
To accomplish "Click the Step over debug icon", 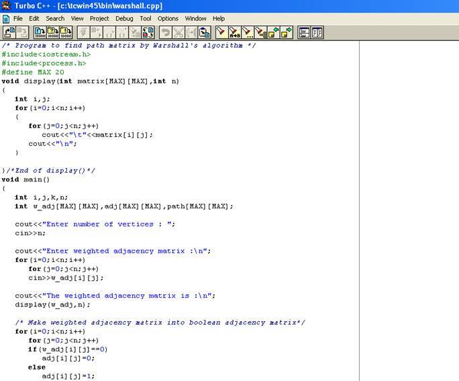I will 97,32.
